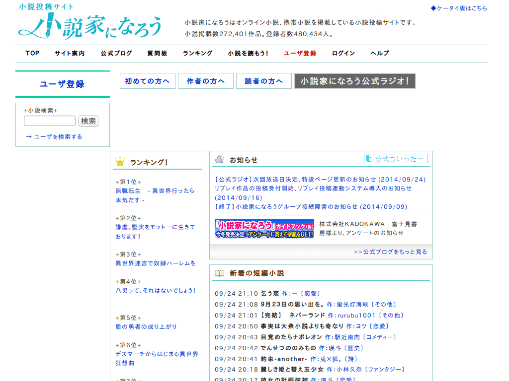
Task: Click the 株式会社KADOKAWA アンケートのお知らせ text
Action: [x=368, y=228]
